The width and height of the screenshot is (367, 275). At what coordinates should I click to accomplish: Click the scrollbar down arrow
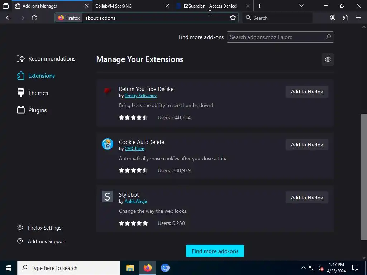point(364,258)
